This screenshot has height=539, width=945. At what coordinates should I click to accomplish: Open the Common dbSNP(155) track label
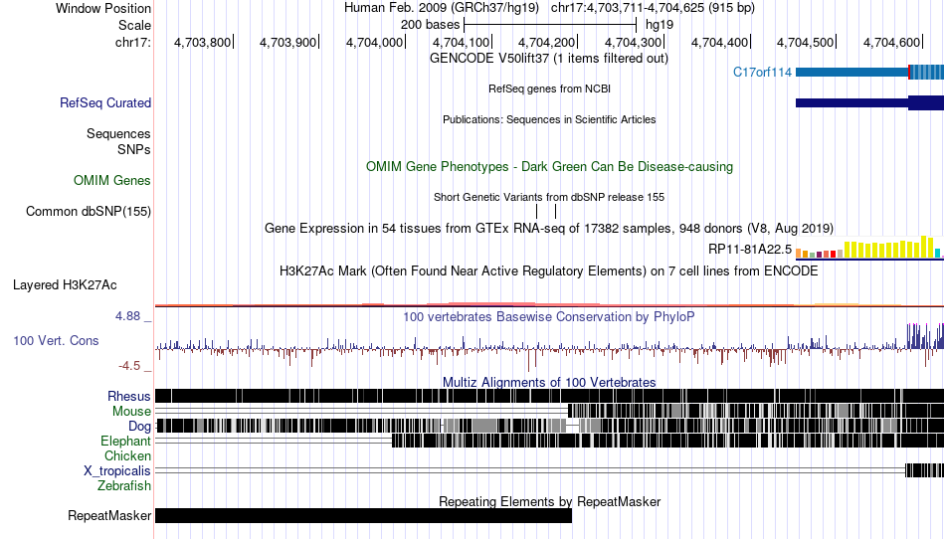(89, 212)
